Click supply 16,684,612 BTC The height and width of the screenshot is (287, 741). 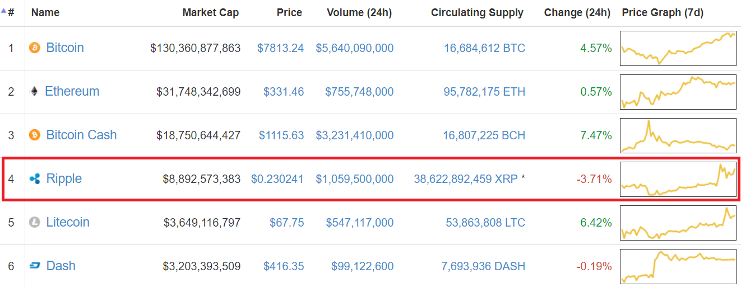pyautogui.click(x=485, y=48)
